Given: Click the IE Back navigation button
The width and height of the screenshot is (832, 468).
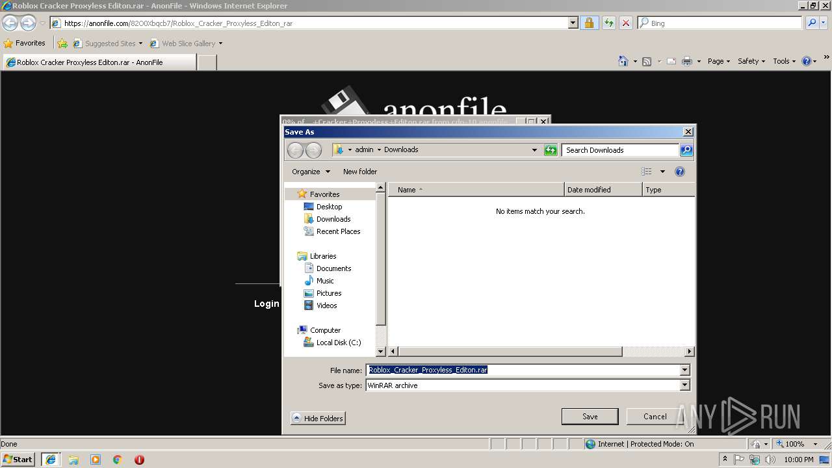Looking at the screenshot, I should pos(10,23).
